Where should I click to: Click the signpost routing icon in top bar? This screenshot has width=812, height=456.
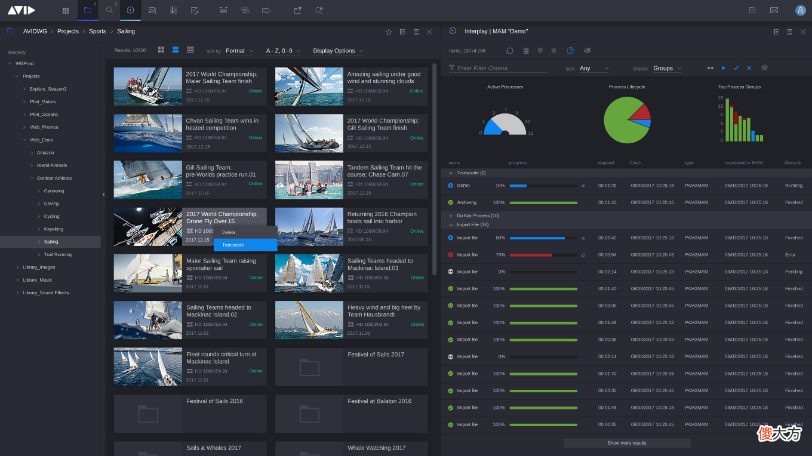tap(245, 10)
